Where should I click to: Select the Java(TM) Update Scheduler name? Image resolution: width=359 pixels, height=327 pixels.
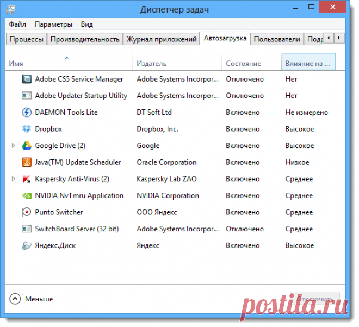click(78, 162)
